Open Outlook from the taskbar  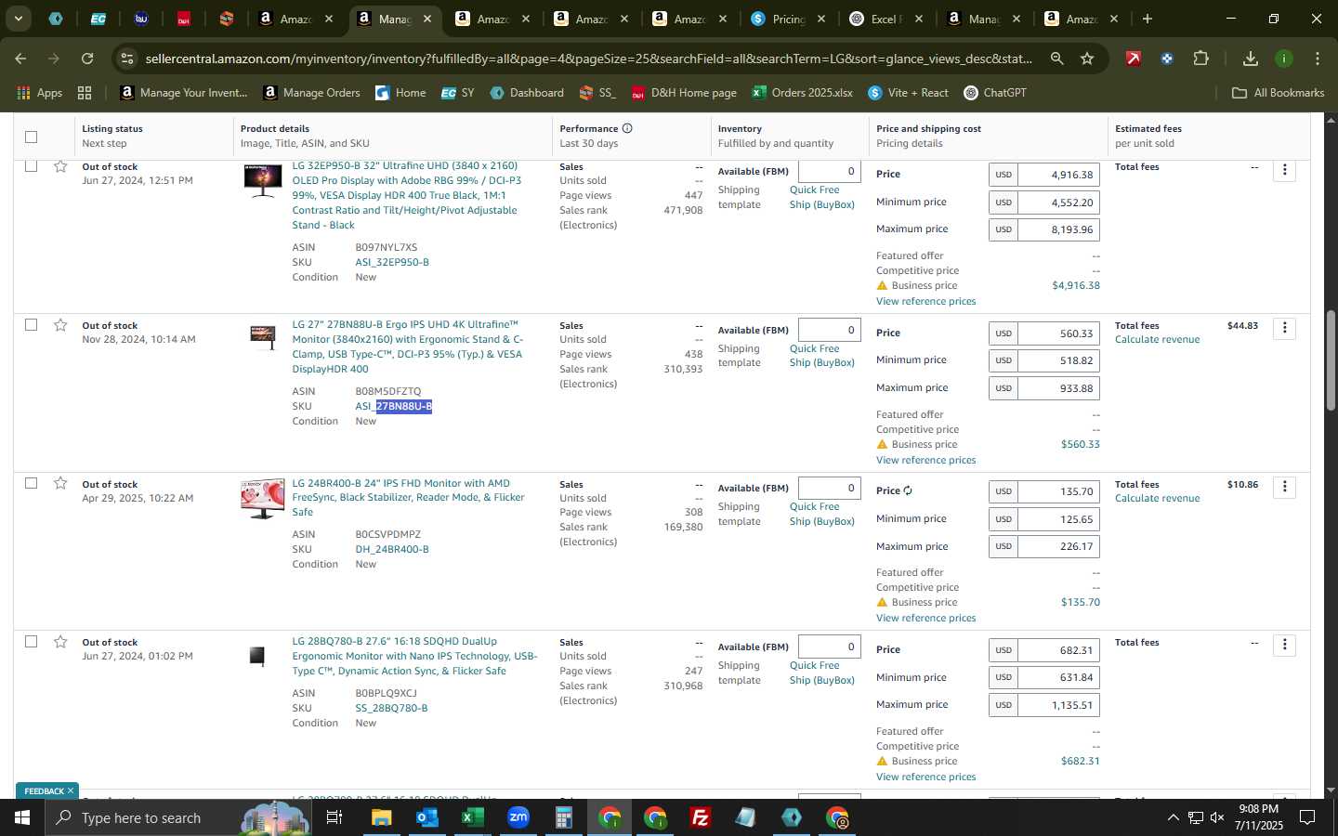click(x=426, y=817)
